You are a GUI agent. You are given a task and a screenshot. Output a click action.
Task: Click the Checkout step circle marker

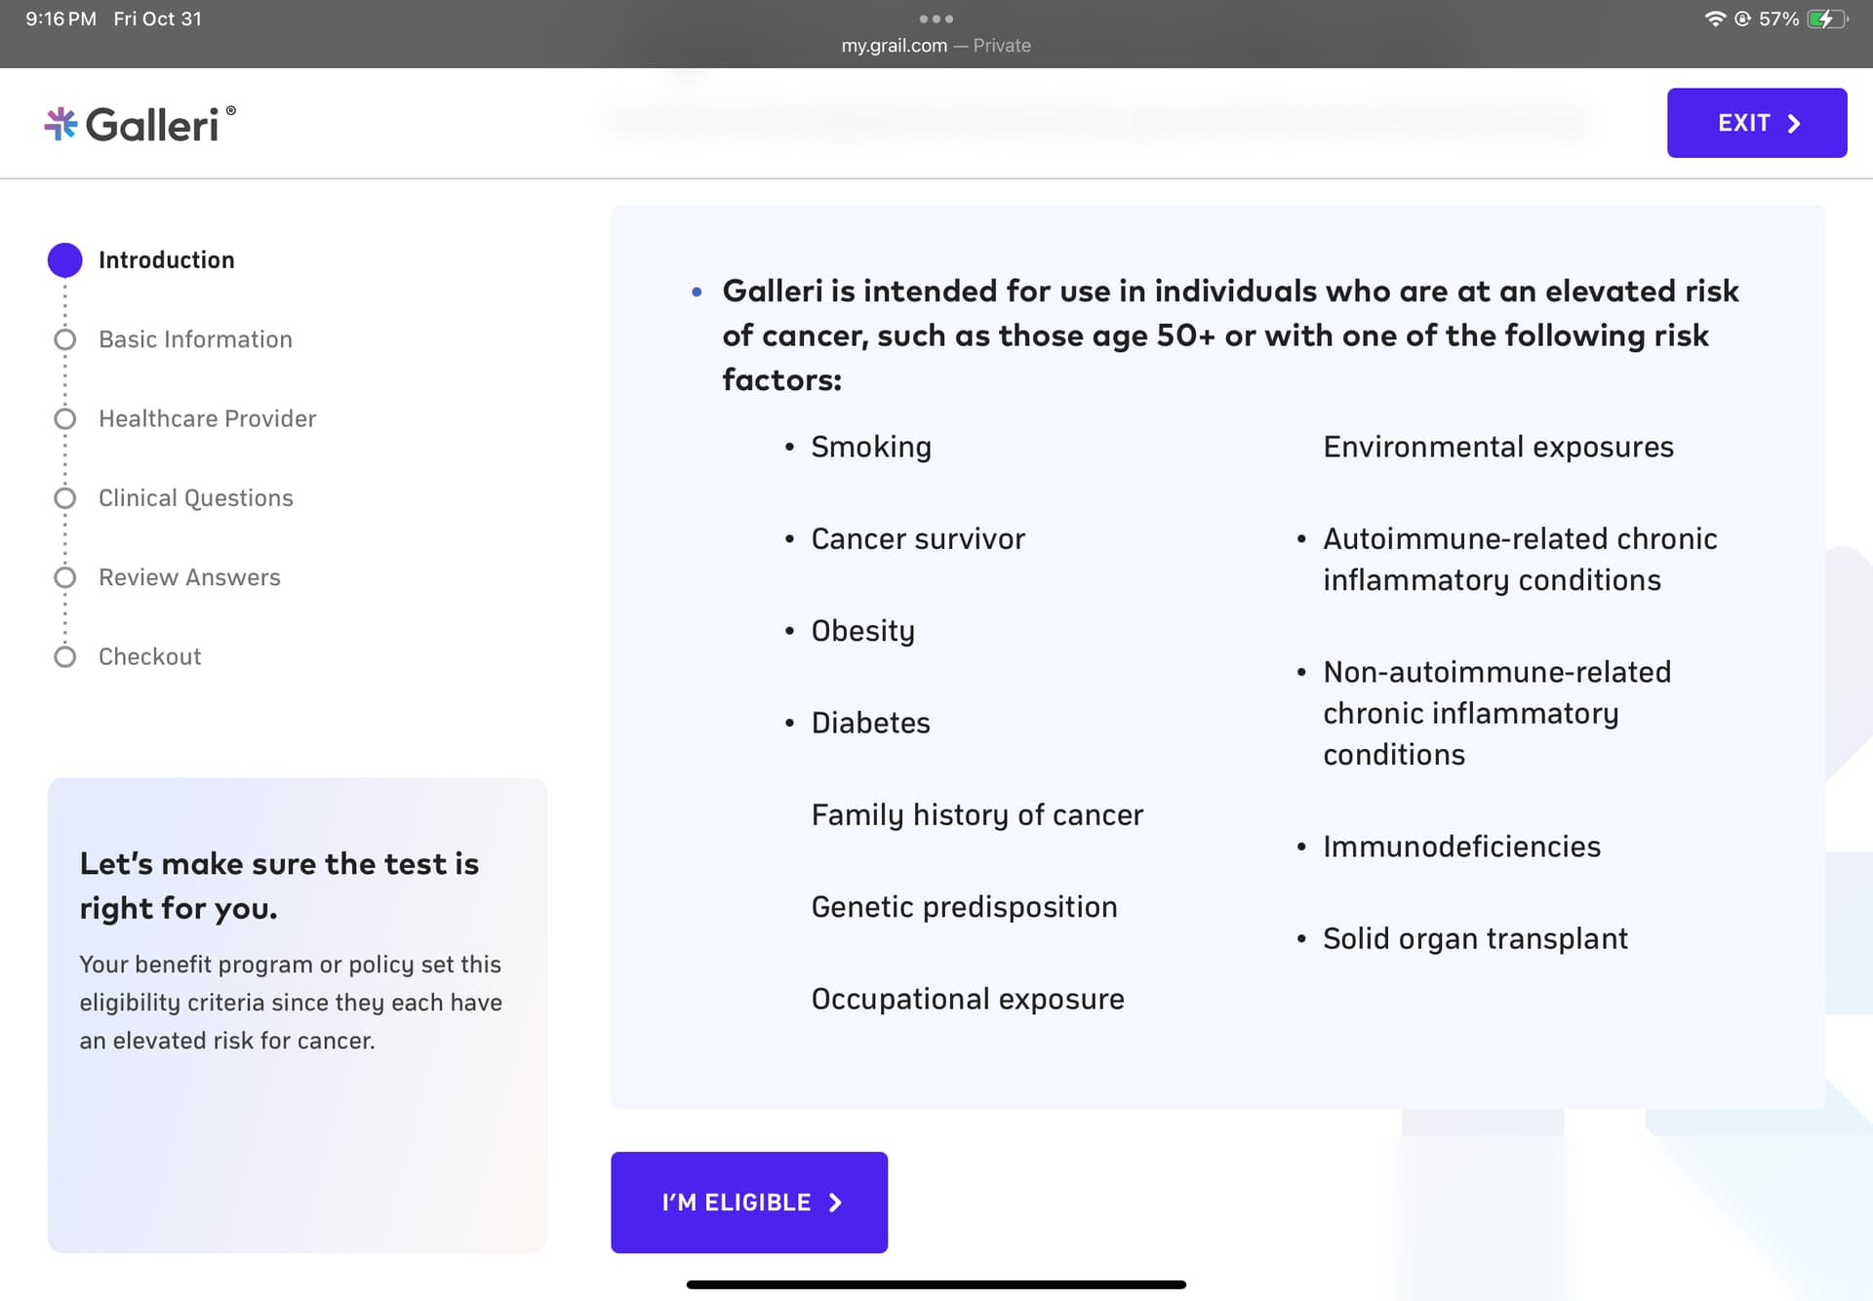click(65, 656)
